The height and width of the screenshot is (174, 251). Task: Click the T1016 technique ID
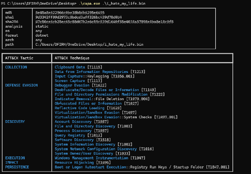(147, 149)
